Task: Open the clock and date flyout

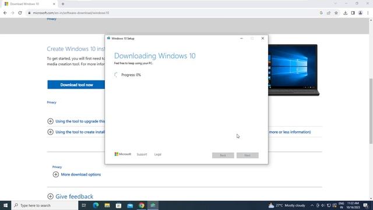Action: pos(353,205)
